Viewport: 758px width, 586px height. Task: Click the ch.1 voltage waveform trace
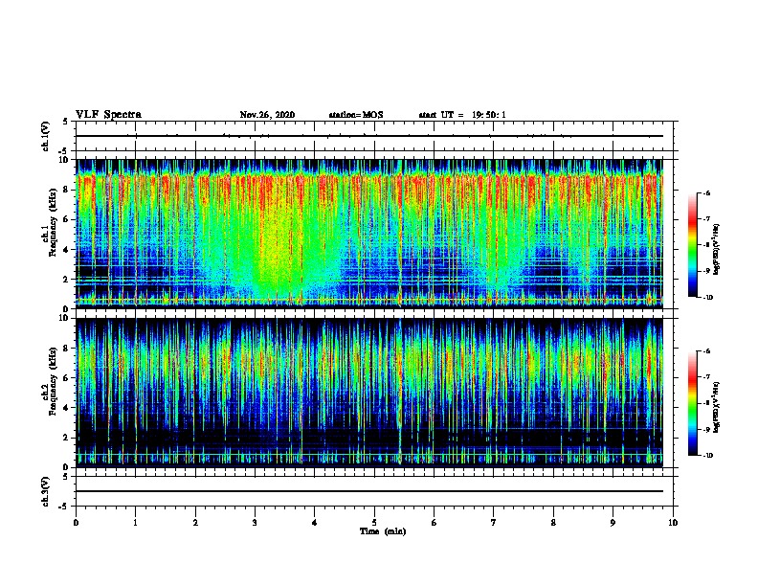point(369,136)
